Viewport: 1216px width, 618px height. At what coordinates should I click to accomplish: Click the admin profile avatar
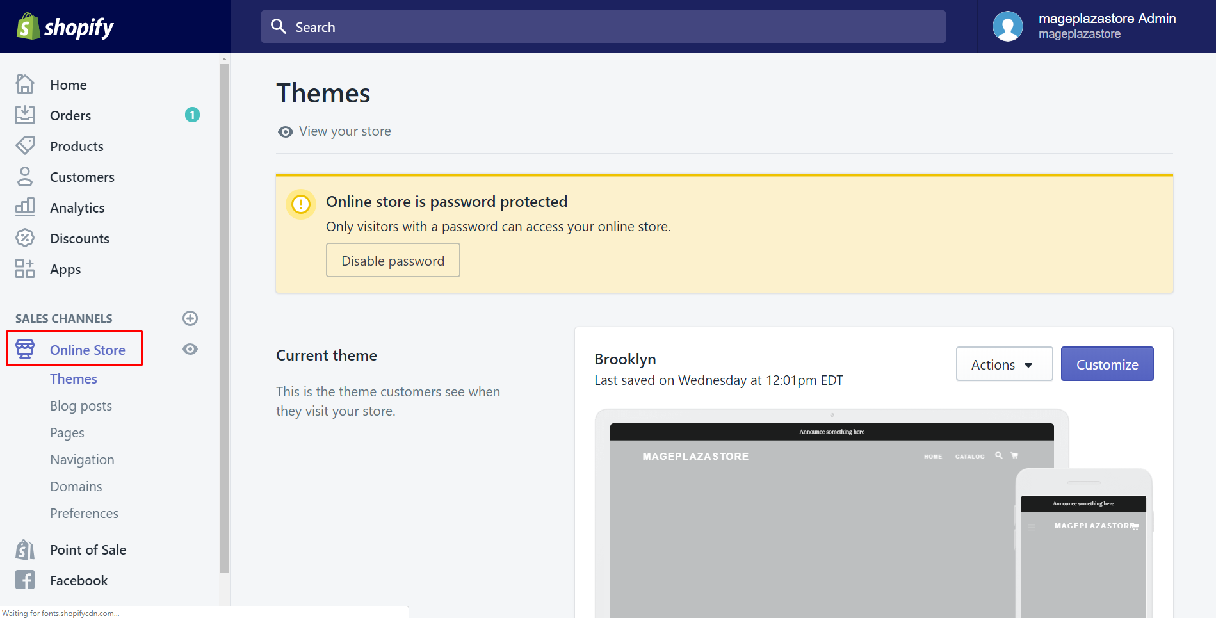pyautogui.click(x=1008, y=26)
